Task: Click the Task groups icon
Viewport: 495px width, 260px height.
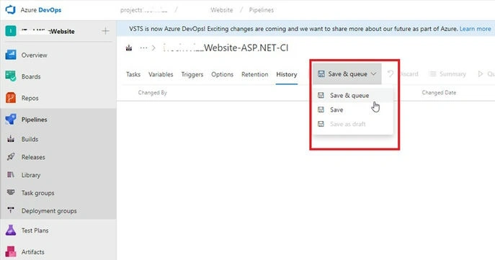Action: coord(11,192)
